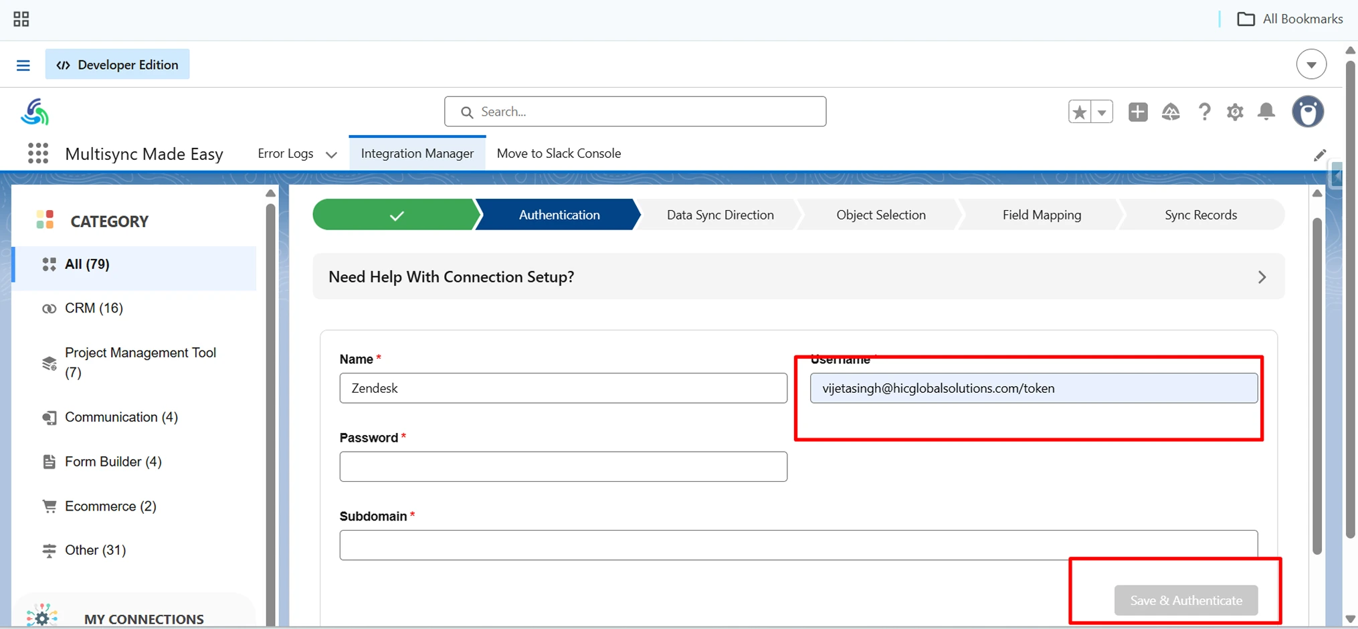Click the Multisync Made Easy app name
1358x629 pixels.
click(x=144, y=154)
